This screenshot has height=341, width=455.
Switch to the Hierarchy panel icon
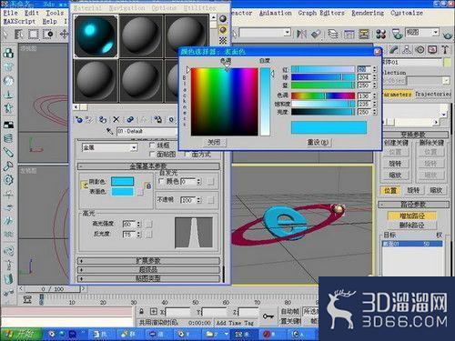pyautogui.click(x=407, y=49)
